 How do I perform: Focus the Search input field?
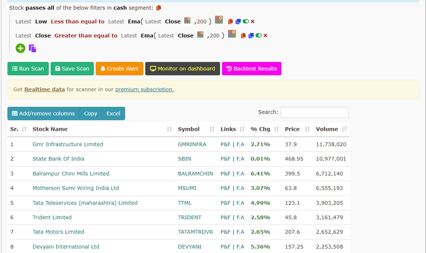tap(314, 112)
